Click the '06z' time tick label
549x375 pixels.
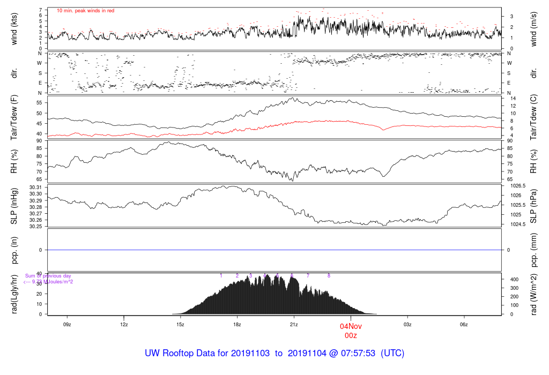[x=464, y=325]
